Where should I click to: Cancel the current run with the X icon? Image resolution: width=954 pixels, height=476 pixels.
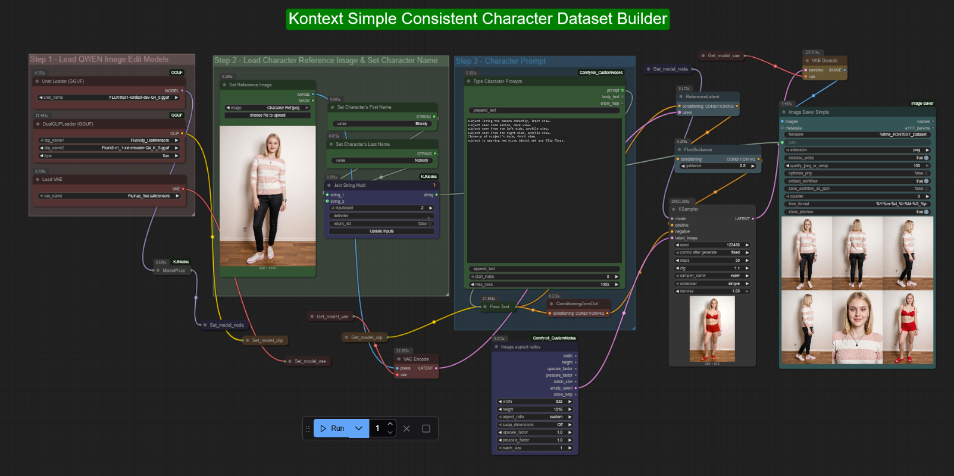click(x=406, y=428)
